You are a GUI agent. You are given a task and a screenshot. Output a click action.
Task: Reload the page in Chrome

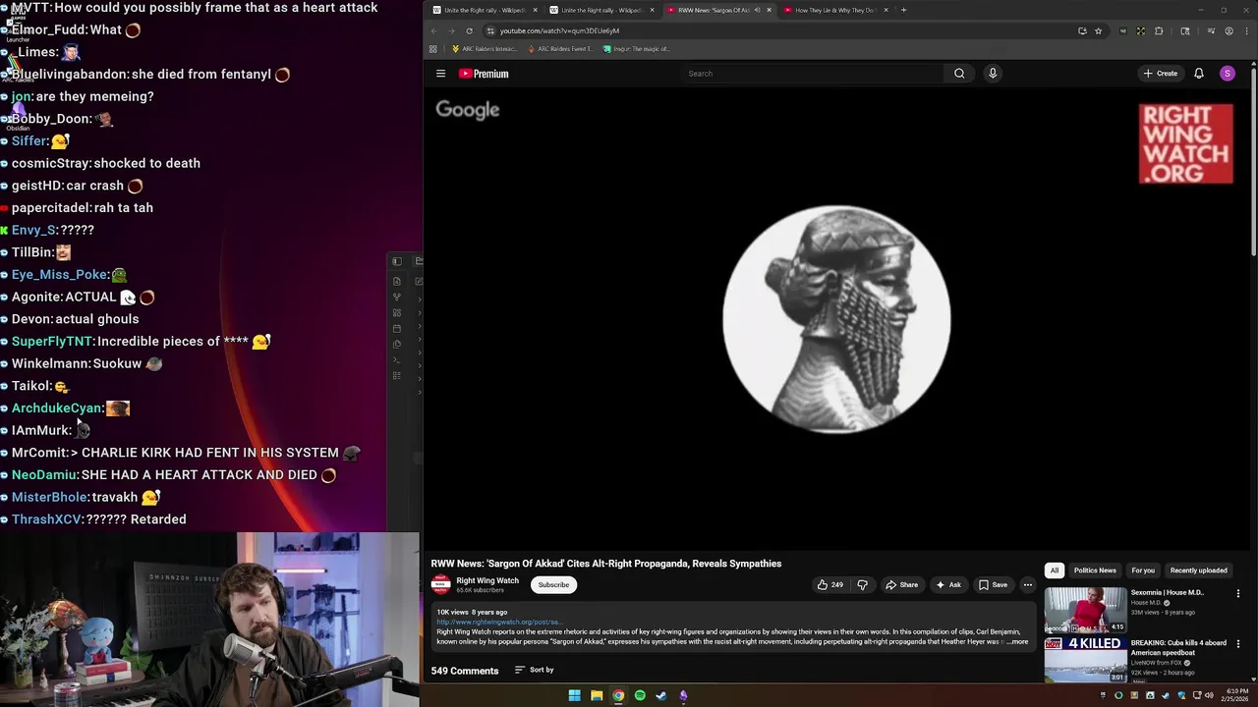click(x=469, y=30)
